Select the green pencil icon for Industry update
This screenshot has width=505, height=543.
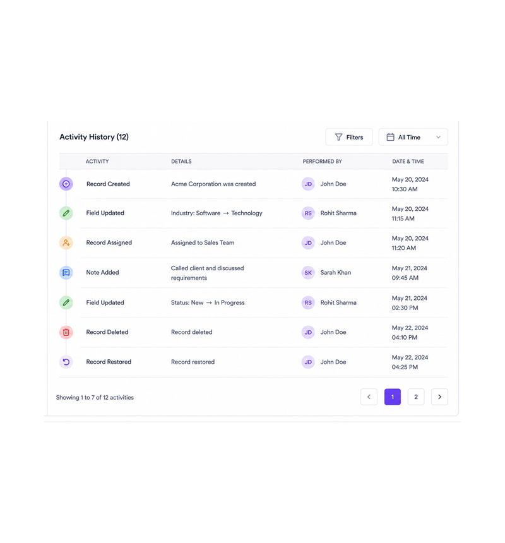click(x=66, y=213)
